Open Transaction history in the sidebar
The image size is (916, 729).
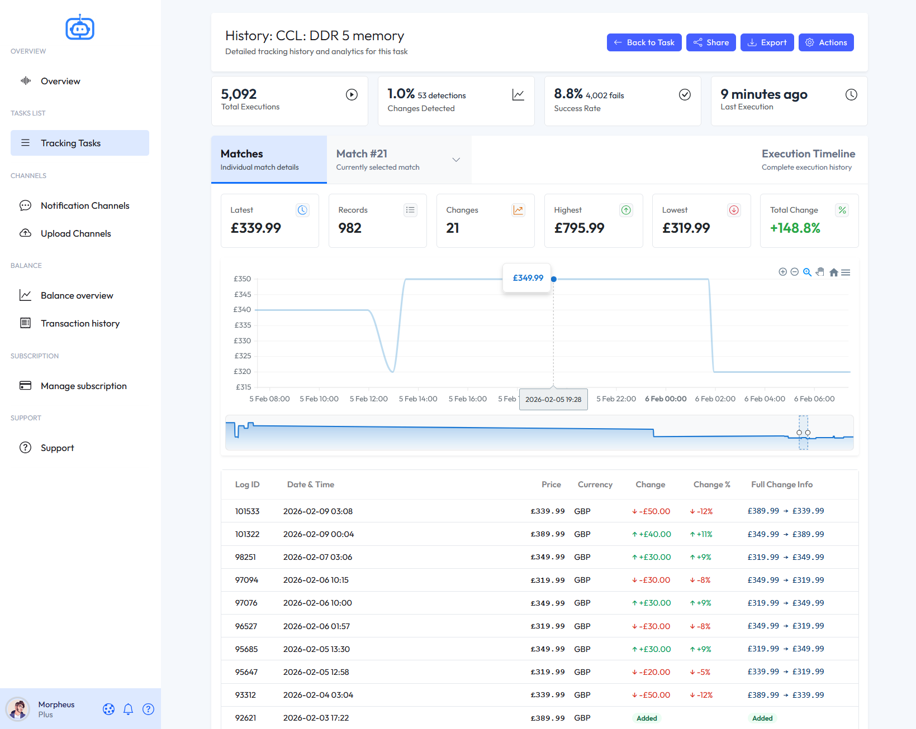click(80, 323)
